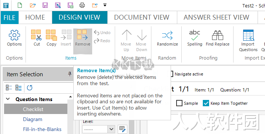Select Fill-in-the-Blanks item type

42,129
